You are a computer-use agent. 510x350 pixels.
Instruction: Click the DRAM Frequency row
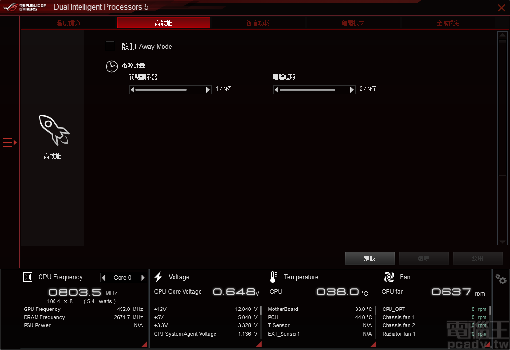(83, 318)
